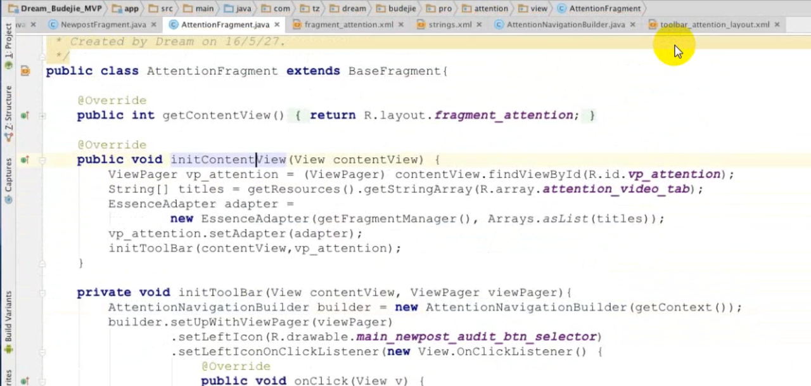The height and width of the screenshot is (386, 811).
Task: Click the AttentionFragment class breadcrumb
Action: pos(599,8)
